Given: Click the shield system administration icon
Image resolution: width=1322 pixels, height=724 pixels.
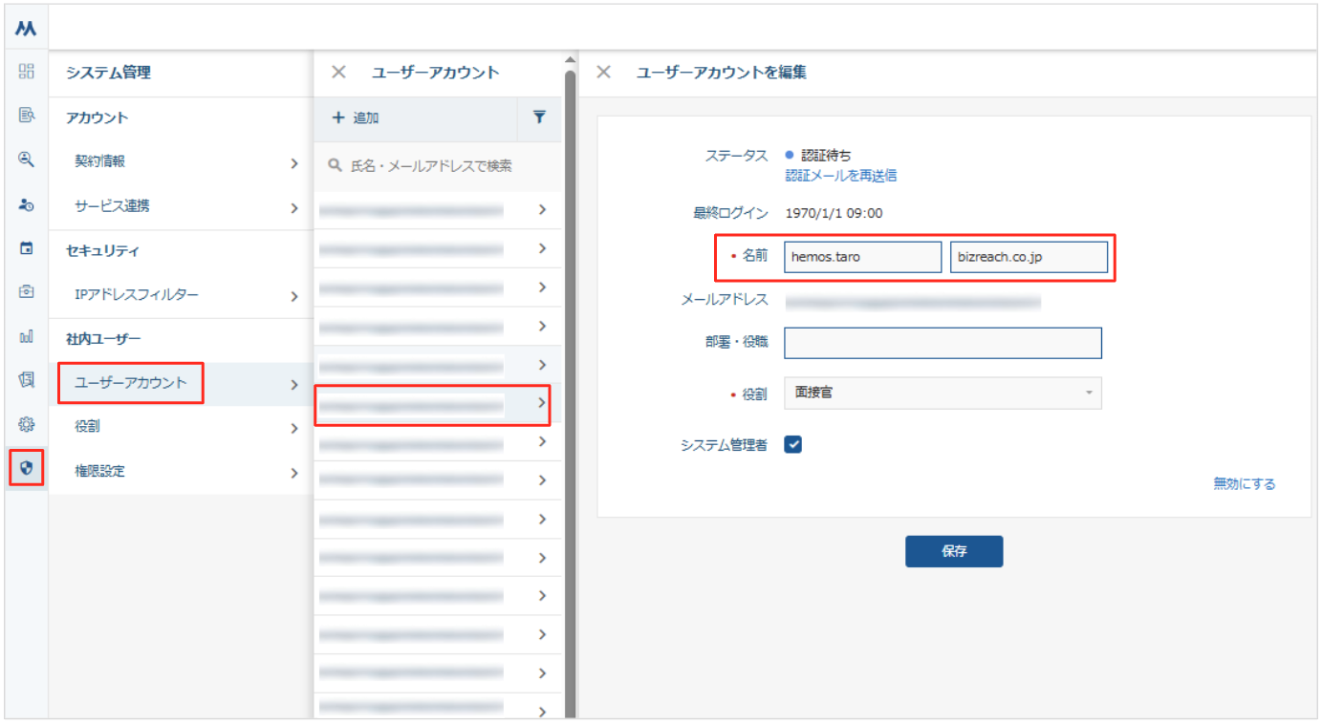Looking at the screenshot, I should pos(26,468).
